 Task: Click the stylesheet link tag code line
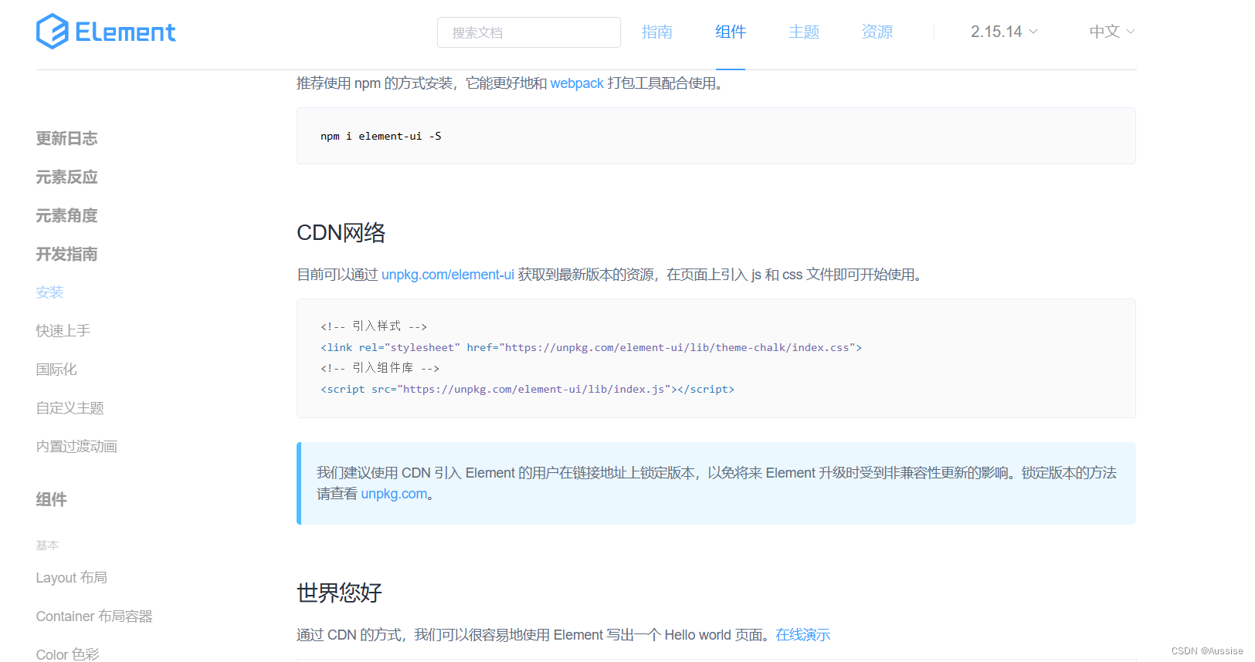pos(591,347)
